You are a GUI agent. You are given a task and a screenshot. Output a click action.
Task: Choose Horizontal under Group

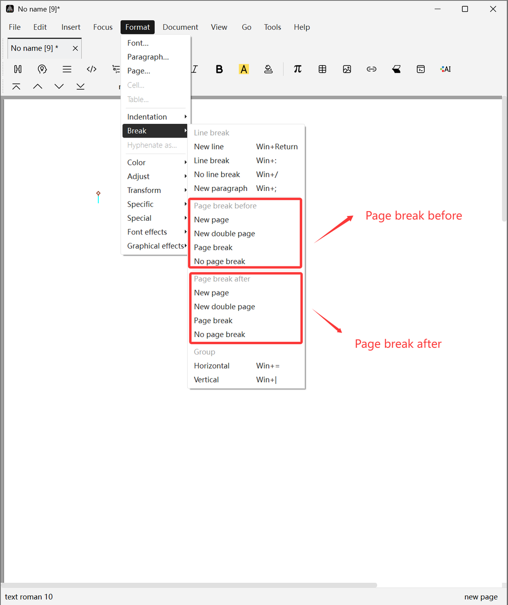coord(212,366)
